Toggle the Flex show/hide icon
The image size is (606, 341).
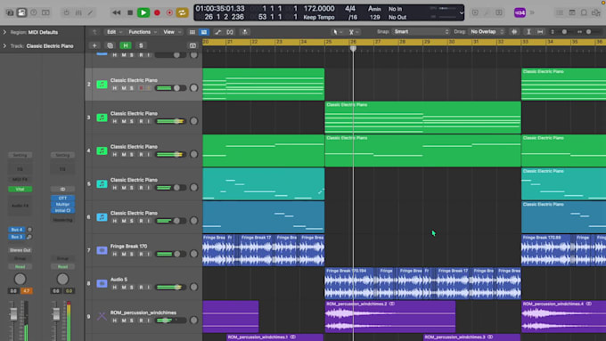click(230, 32)
